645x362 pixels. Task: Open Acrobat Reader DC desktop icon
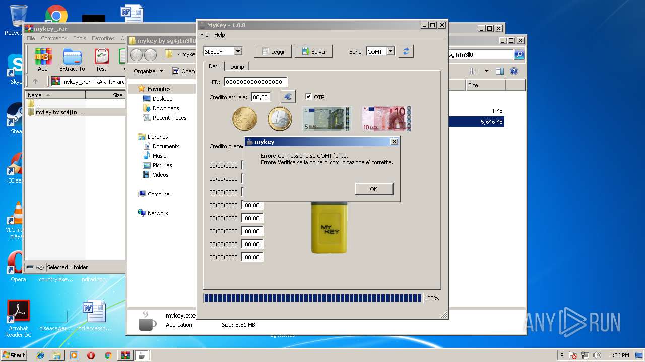point(18,319)
